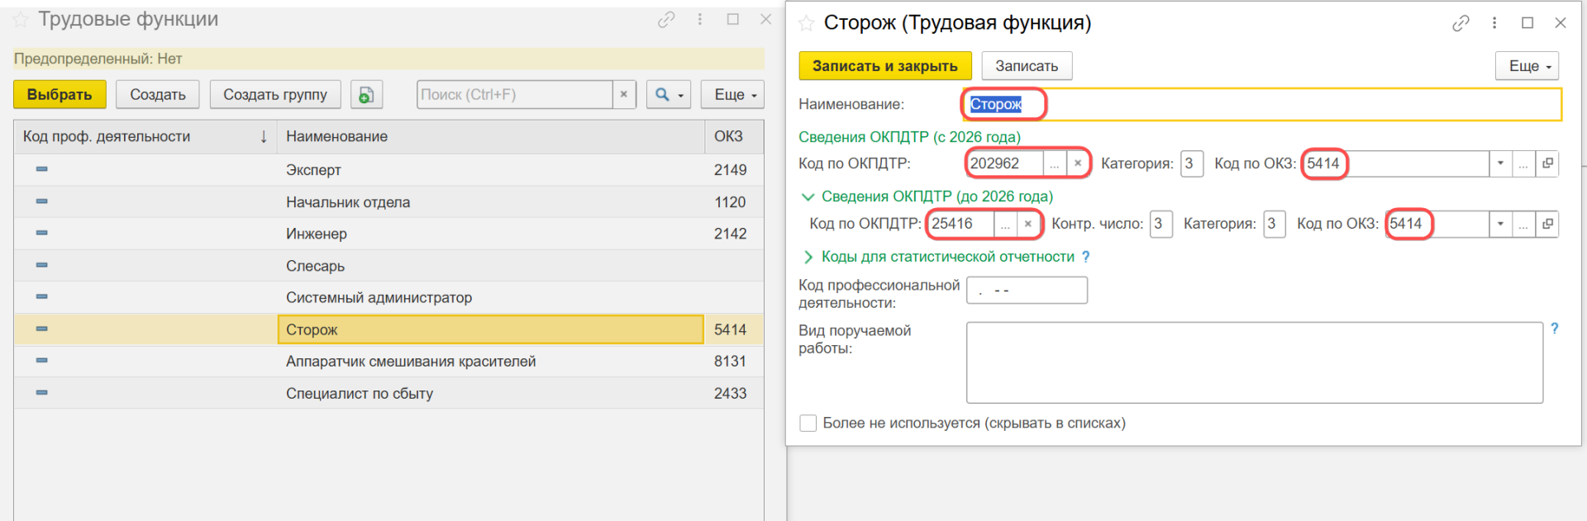This screenshot has width=1587, height=521.
Task: Toggle Более не используется checkbox
Action: coord(808,424)
